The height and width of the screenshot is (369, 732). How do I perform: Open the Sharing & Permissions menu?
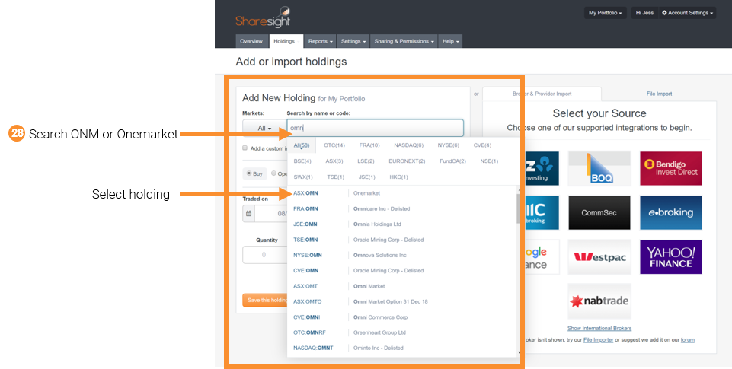[x=404, y=41]
